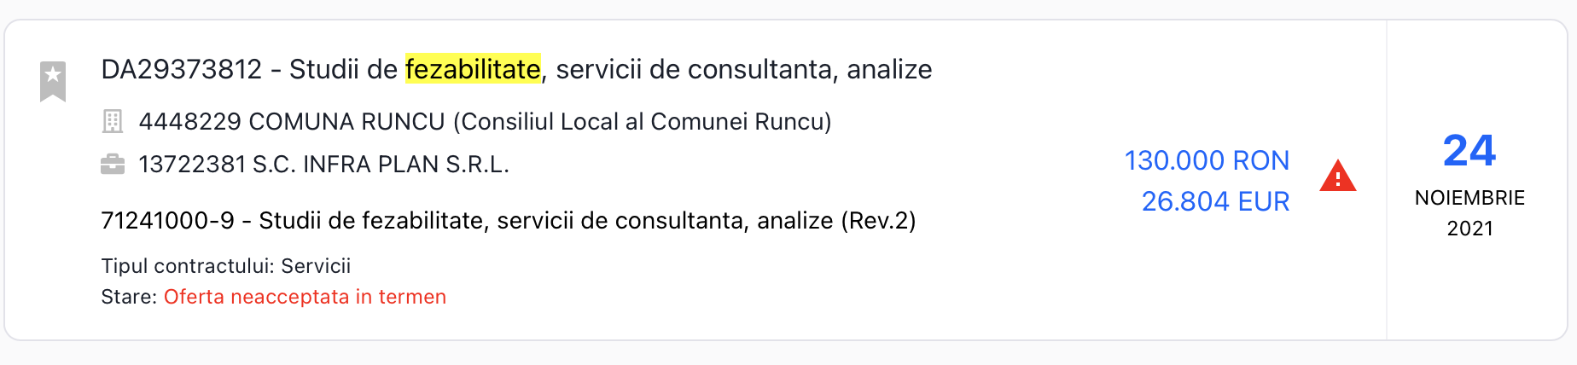Viewport: 1577px width, 365px height.
Task: Open supplier 13722381 S.C. INFRA PLAN S.R.L.
Action: coord(323,164)
